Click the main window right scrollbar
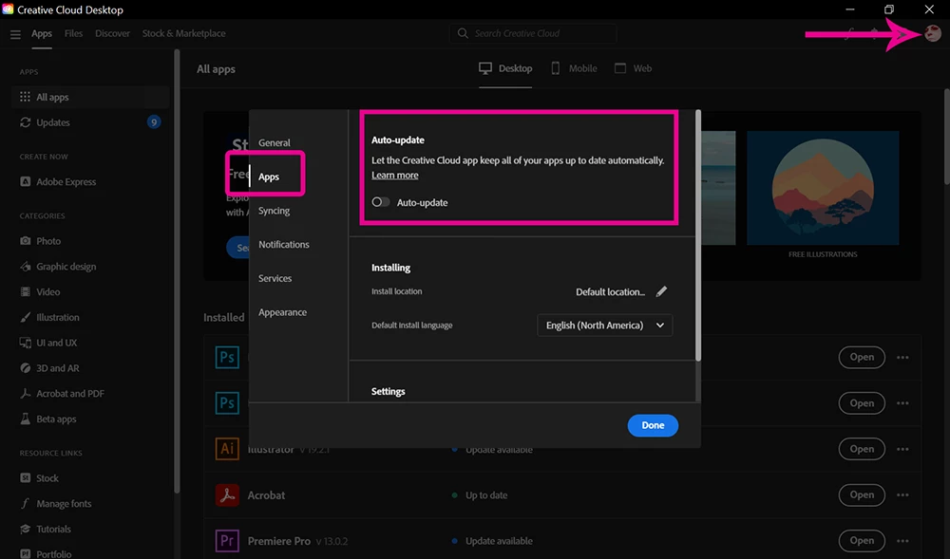950x559 pixels. (946, 136)
